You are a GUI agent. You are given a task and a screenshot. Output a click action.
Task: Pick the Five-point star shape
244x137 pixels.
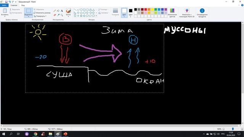click(x=81, y=16)
